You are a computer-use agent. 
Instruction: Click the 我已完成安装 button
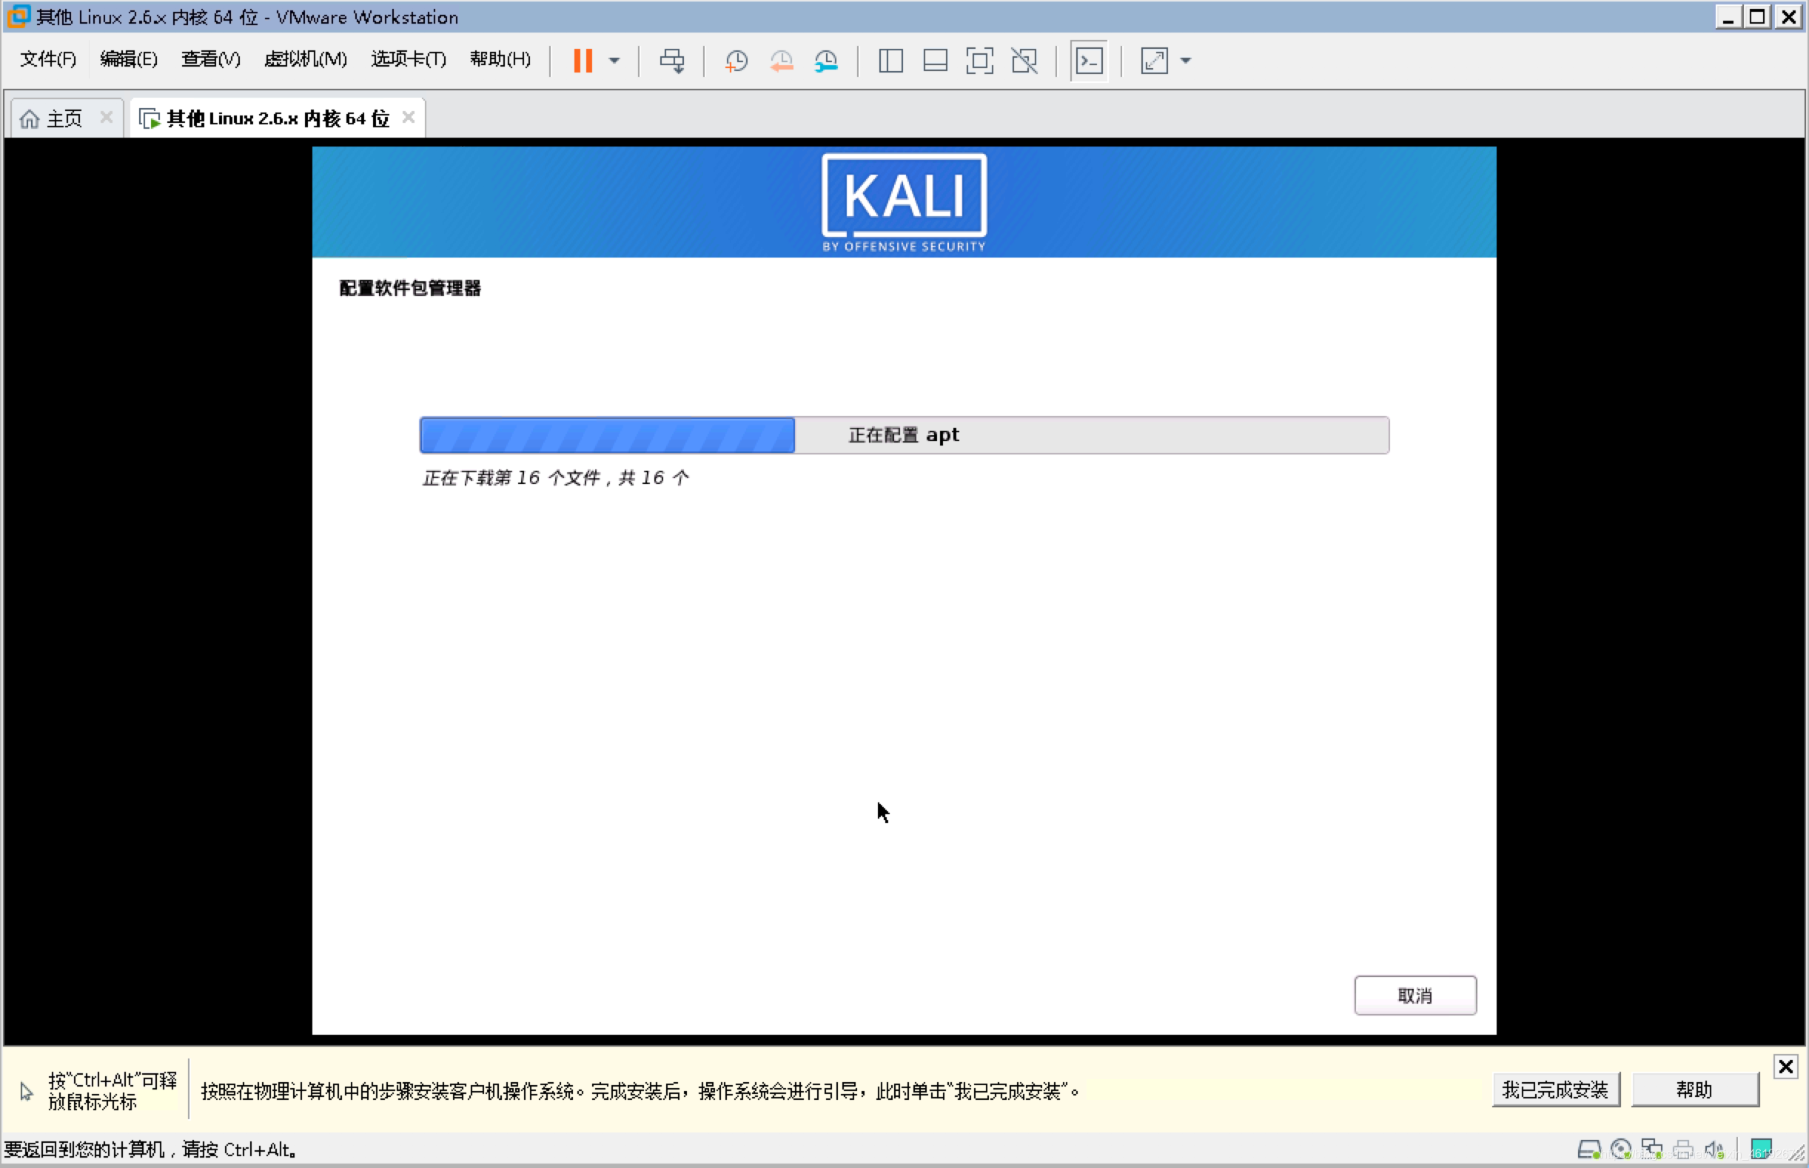pos(1556,1090)
